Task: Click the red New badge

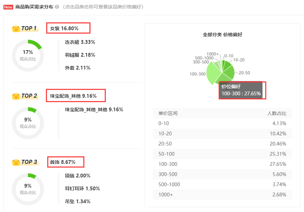Action: click(x=8, y=7)
